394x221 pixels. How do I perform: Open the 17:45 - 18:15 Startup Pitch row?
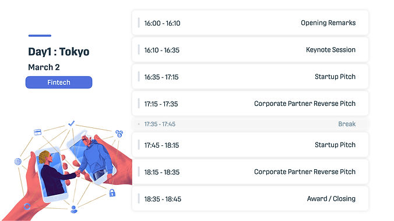(250, 145)
